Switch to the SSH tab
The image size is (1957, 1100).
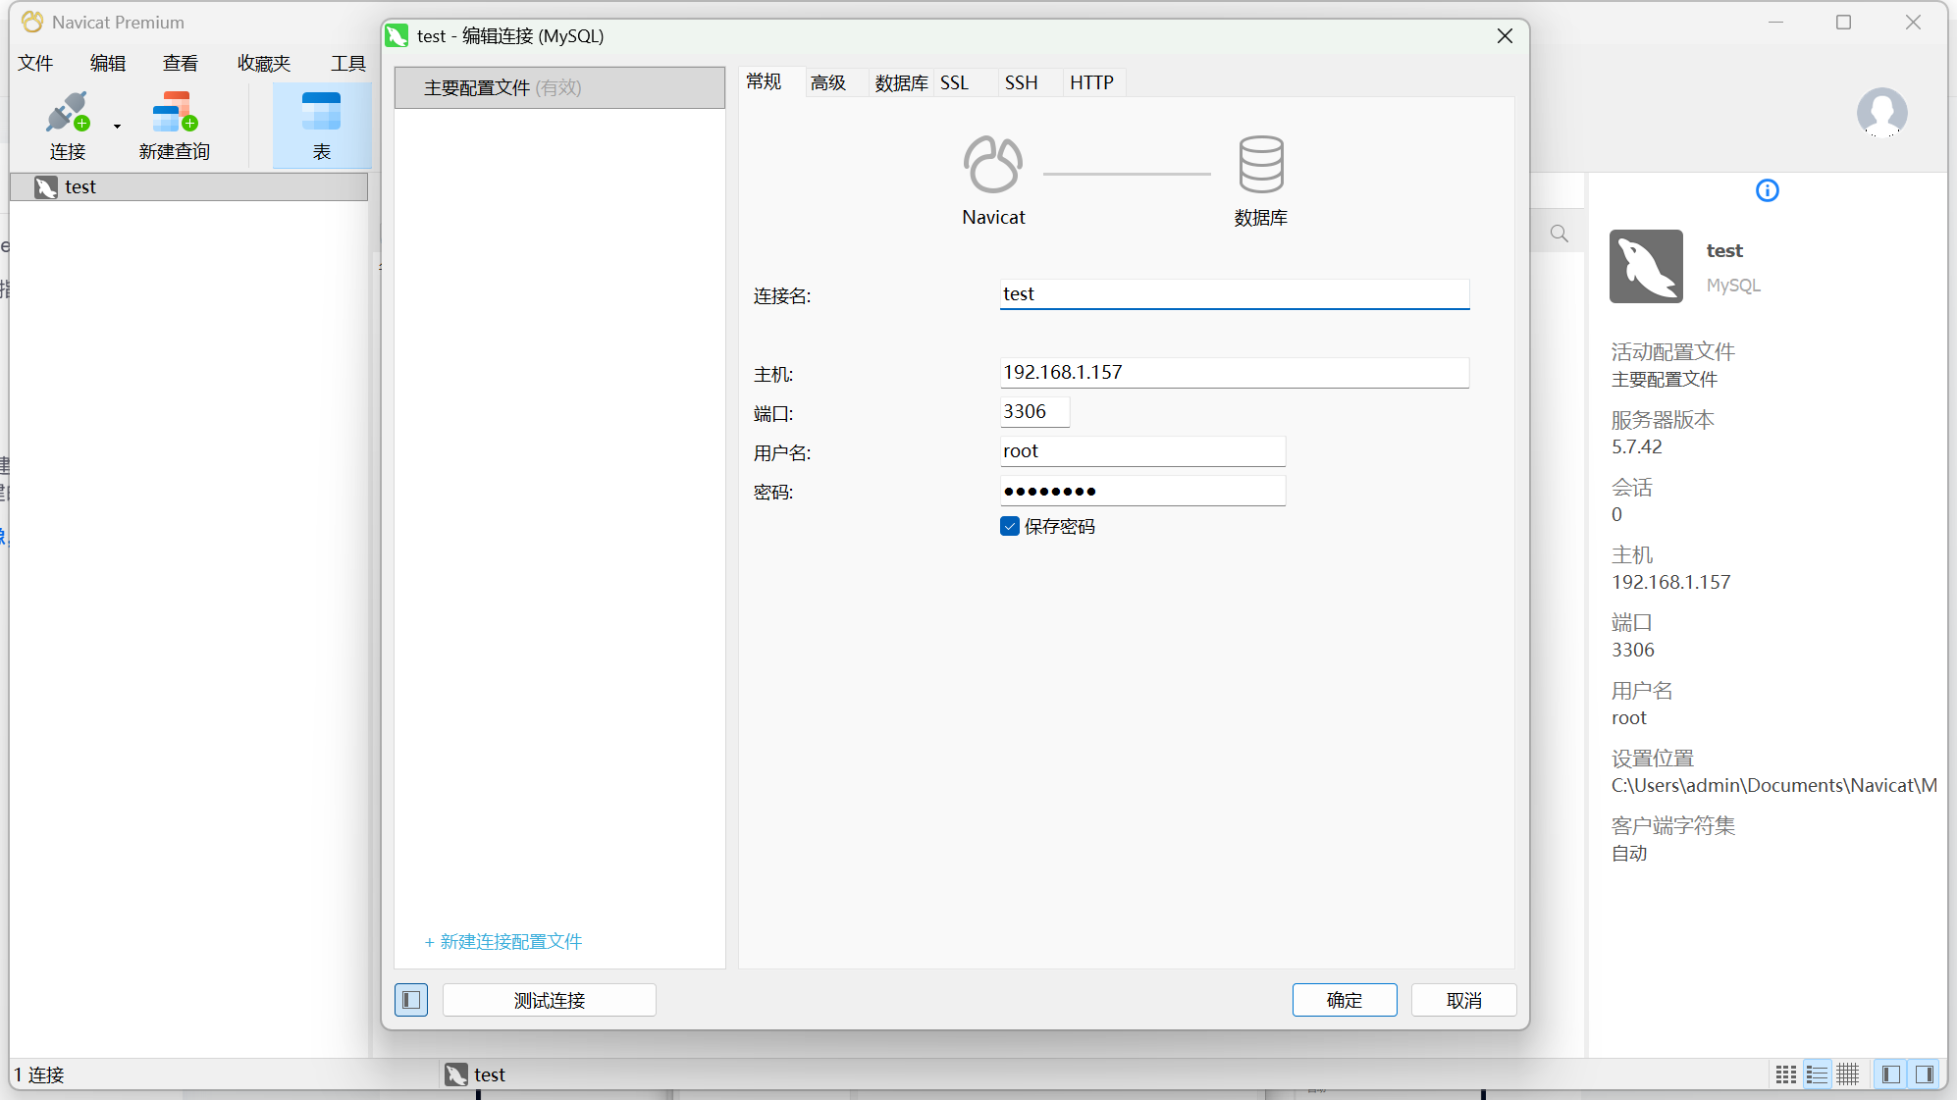pyautogui.click(x=1021, y=82)
